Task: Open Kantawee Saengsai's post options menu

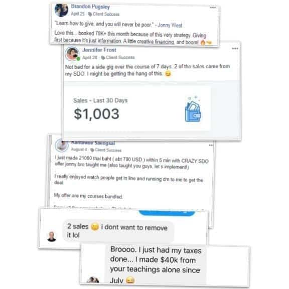Action: tap(211, 145)
